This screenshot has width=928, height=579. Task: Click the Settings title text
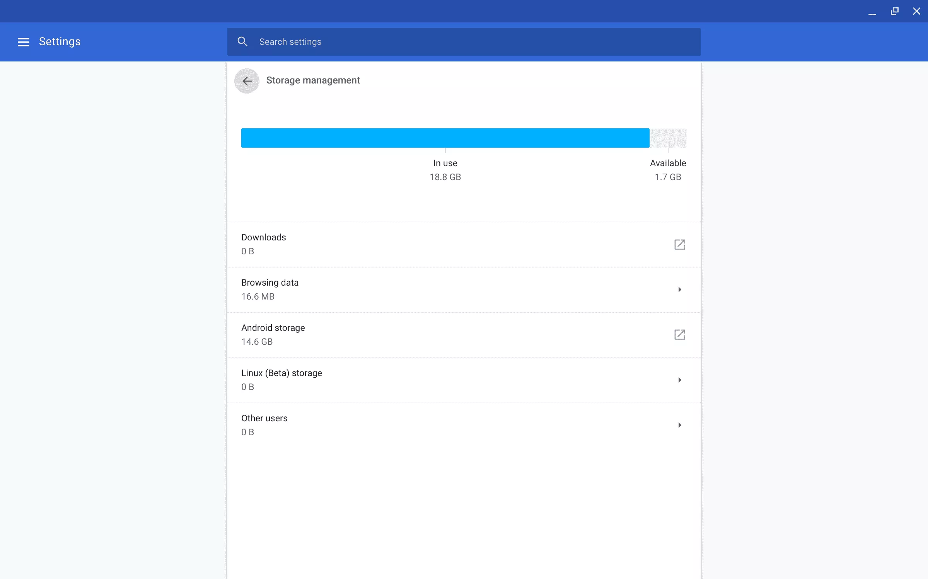pos(60,42)
